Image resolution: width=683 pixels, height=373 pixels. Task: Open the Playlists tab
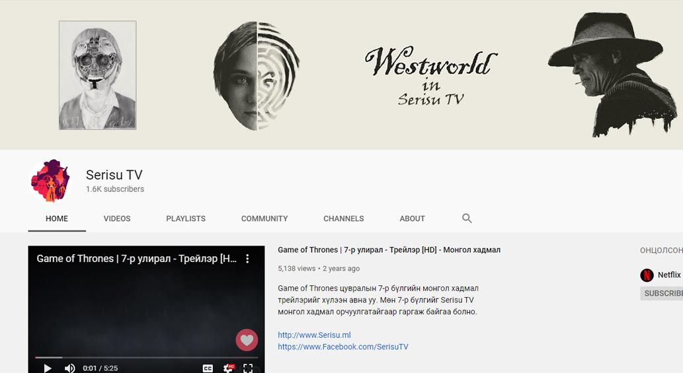click(186, 219)
